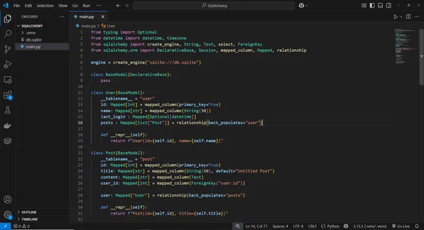Open the Testing flask view
This screenshot has width=424, height=230.
7,110
